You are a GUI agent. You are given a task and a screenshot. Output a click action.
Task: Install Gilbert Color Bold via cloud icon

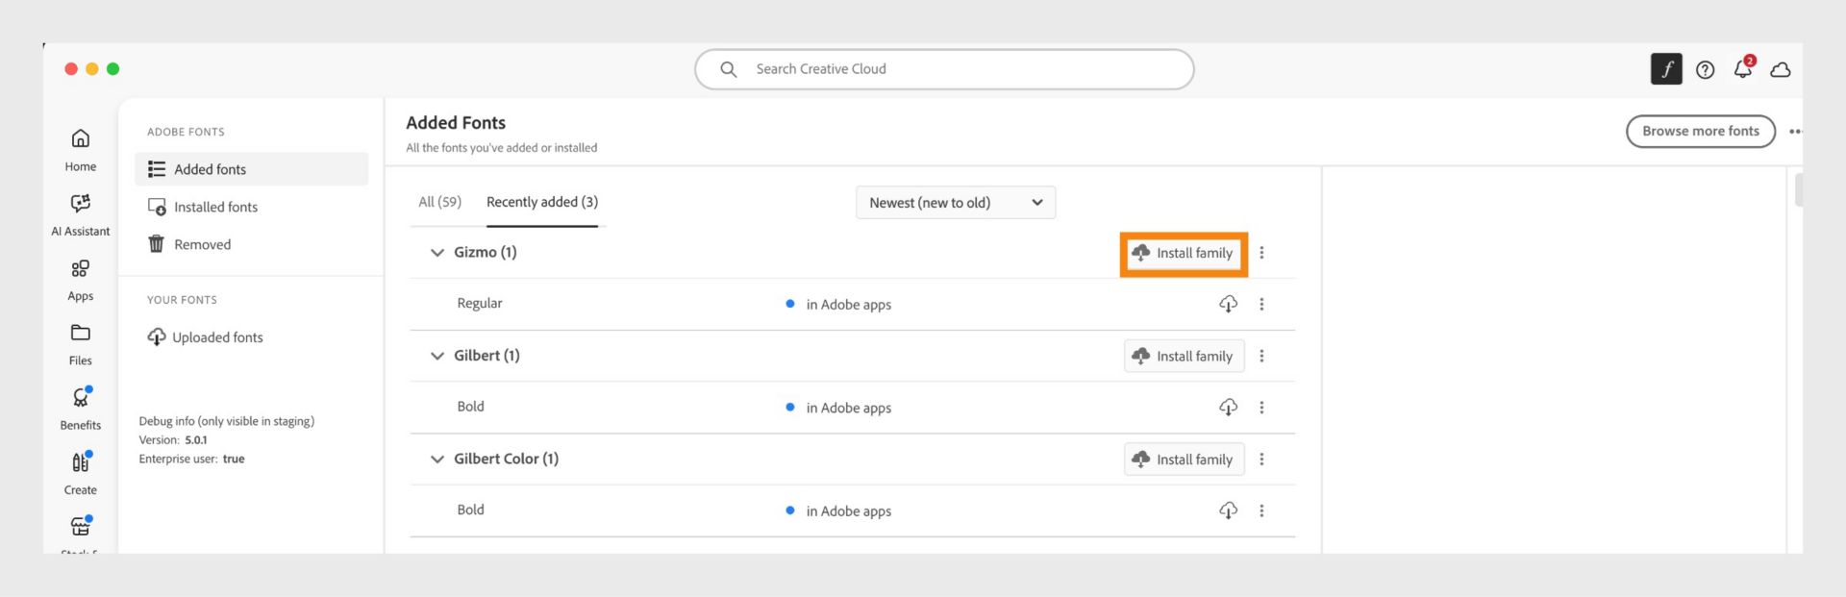1228,510
